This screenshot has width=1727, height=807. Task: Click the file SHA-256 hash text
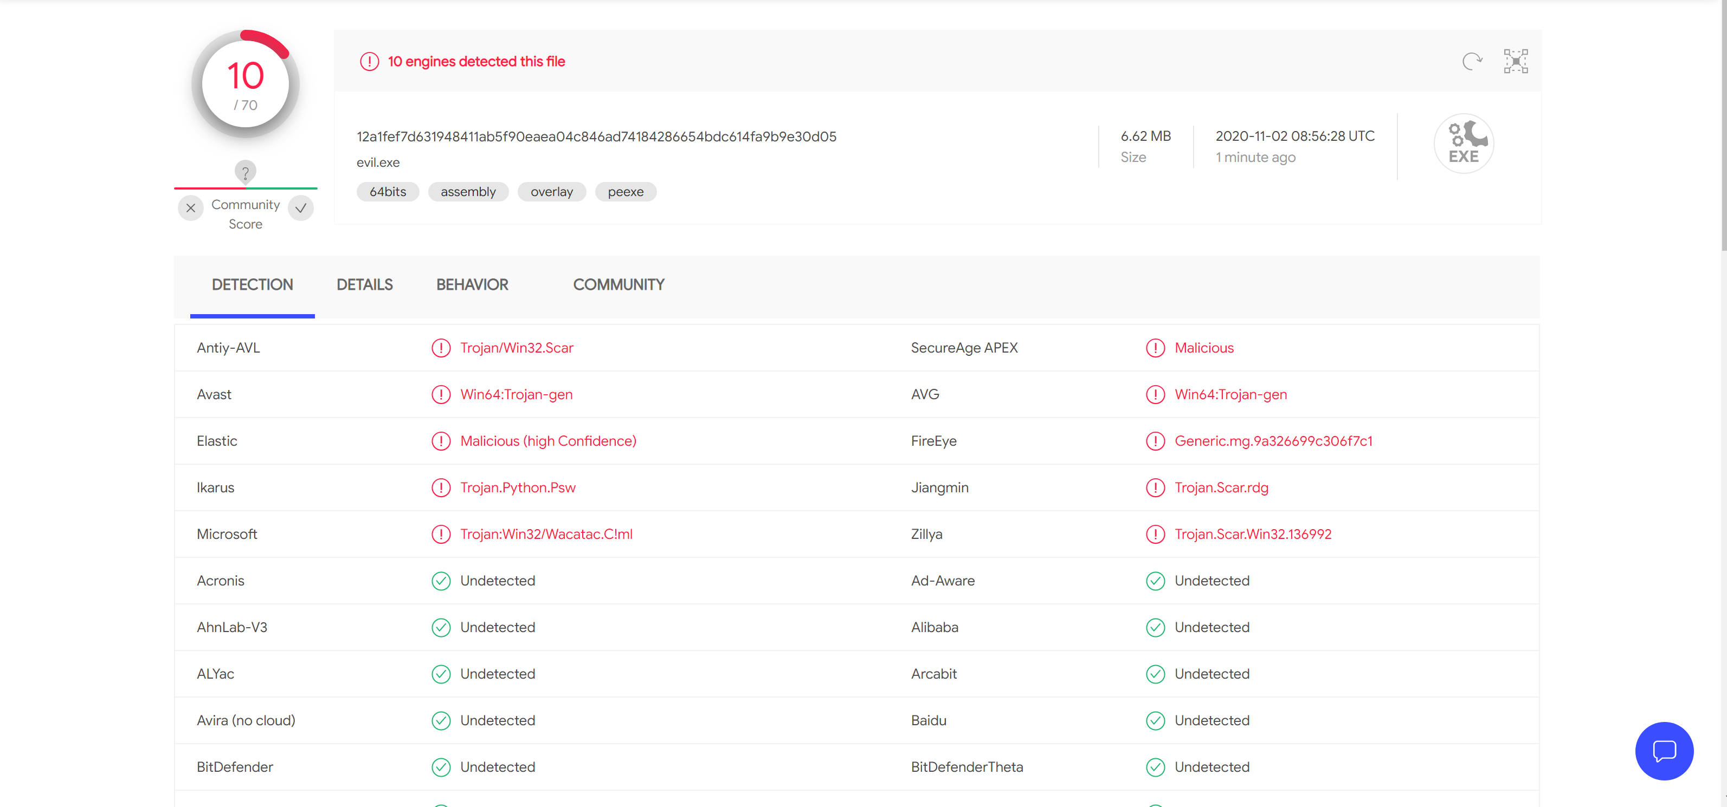596,136
